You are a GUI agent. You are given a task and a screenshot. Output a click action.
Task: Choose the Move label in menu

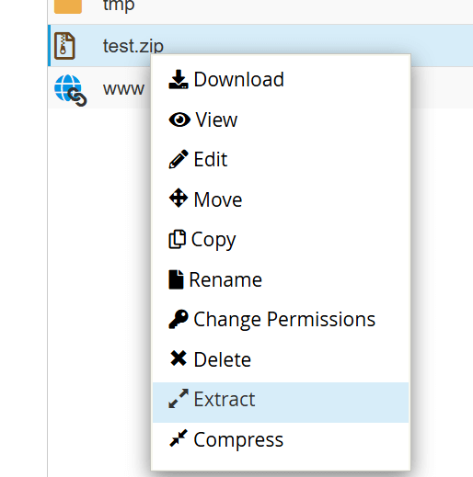(218, 199)
